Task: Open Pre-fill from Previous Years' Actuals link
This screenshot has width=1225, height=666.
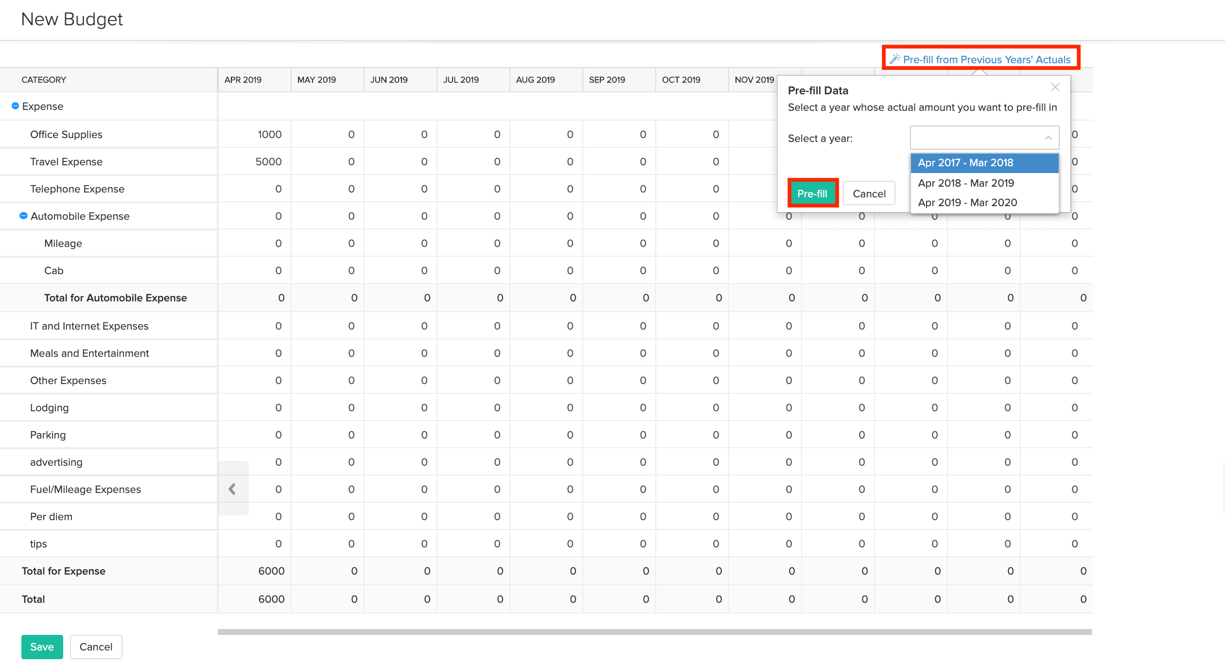Action: pyautogui.click(x=986, y=59)
